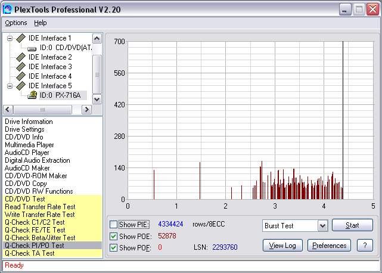This screenshot has height=273, width=382.
Task: Open Drive Information
Action: [29, 122]
